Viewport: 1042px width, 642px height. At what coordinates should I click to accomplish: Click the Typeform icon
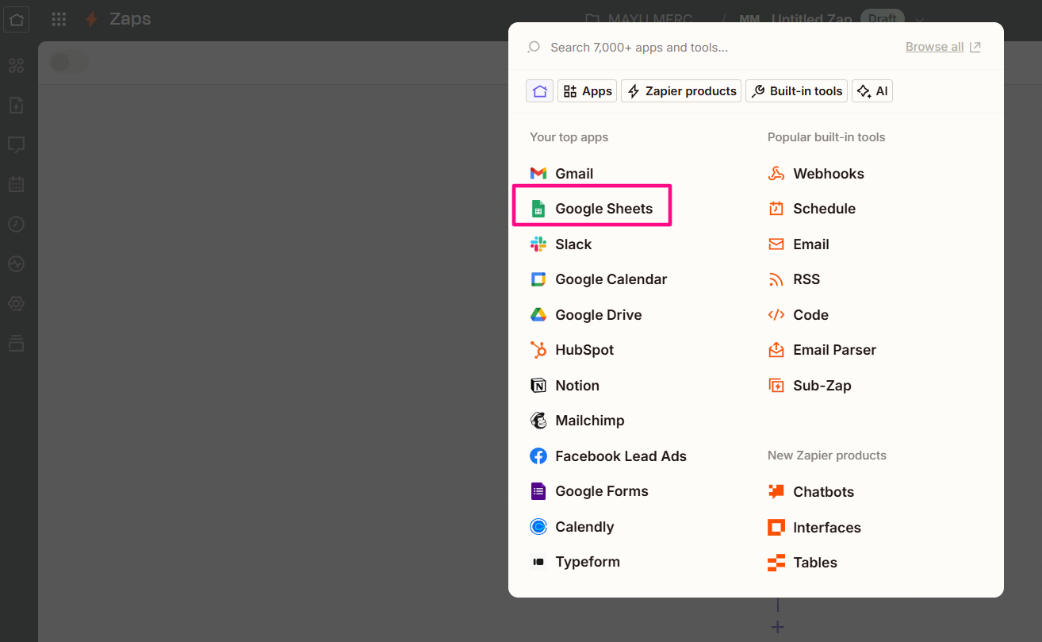coord(538,562)
